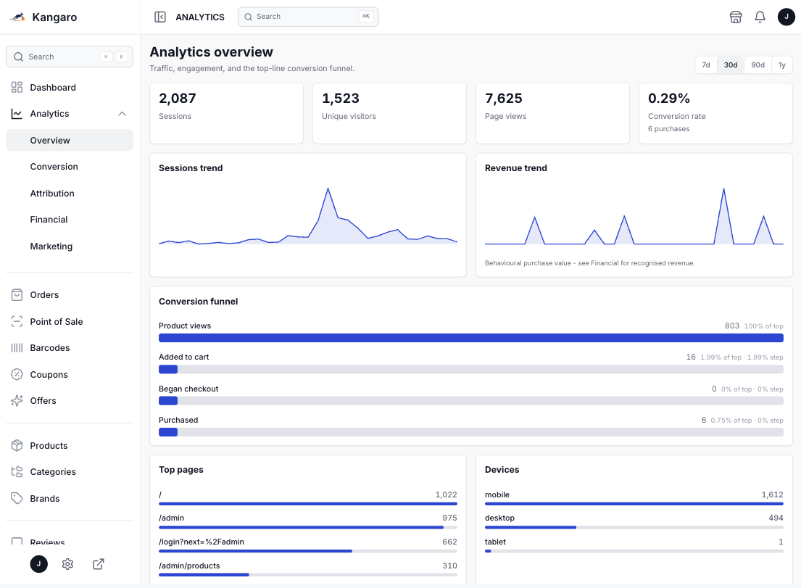Viewport: 801px width, 588px height.
Task: Open the Conversion analytics page
Action: (70, 167)
